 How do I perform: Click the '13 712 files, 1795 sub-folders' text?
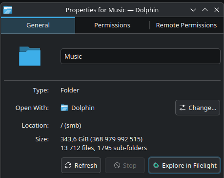[104, 148]
